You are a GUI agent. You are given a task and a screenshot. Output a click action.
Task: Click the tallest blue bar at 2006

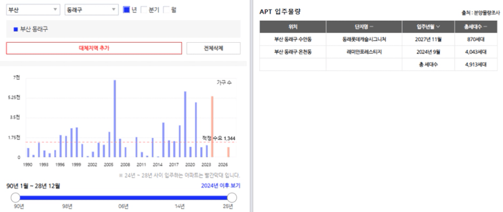(114, 119)
